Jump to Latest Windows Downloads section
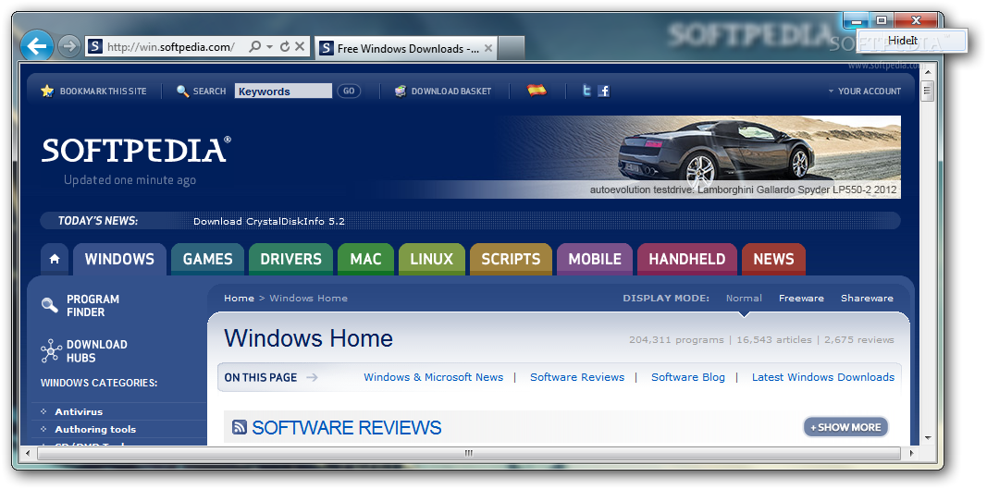 tap(823, 377)
